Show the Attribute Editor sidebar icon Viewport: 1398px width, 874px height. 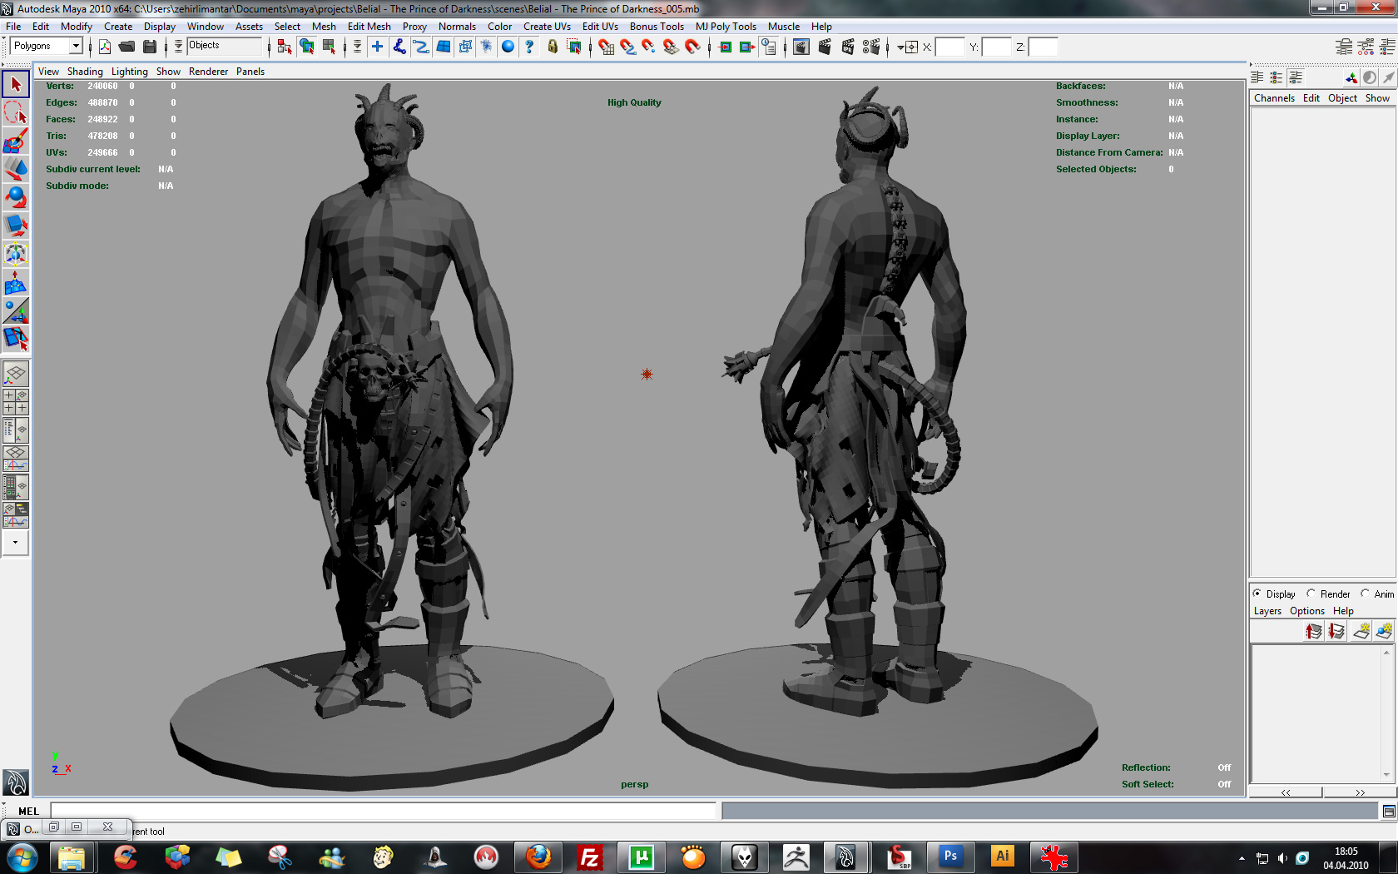point(1344,47)
